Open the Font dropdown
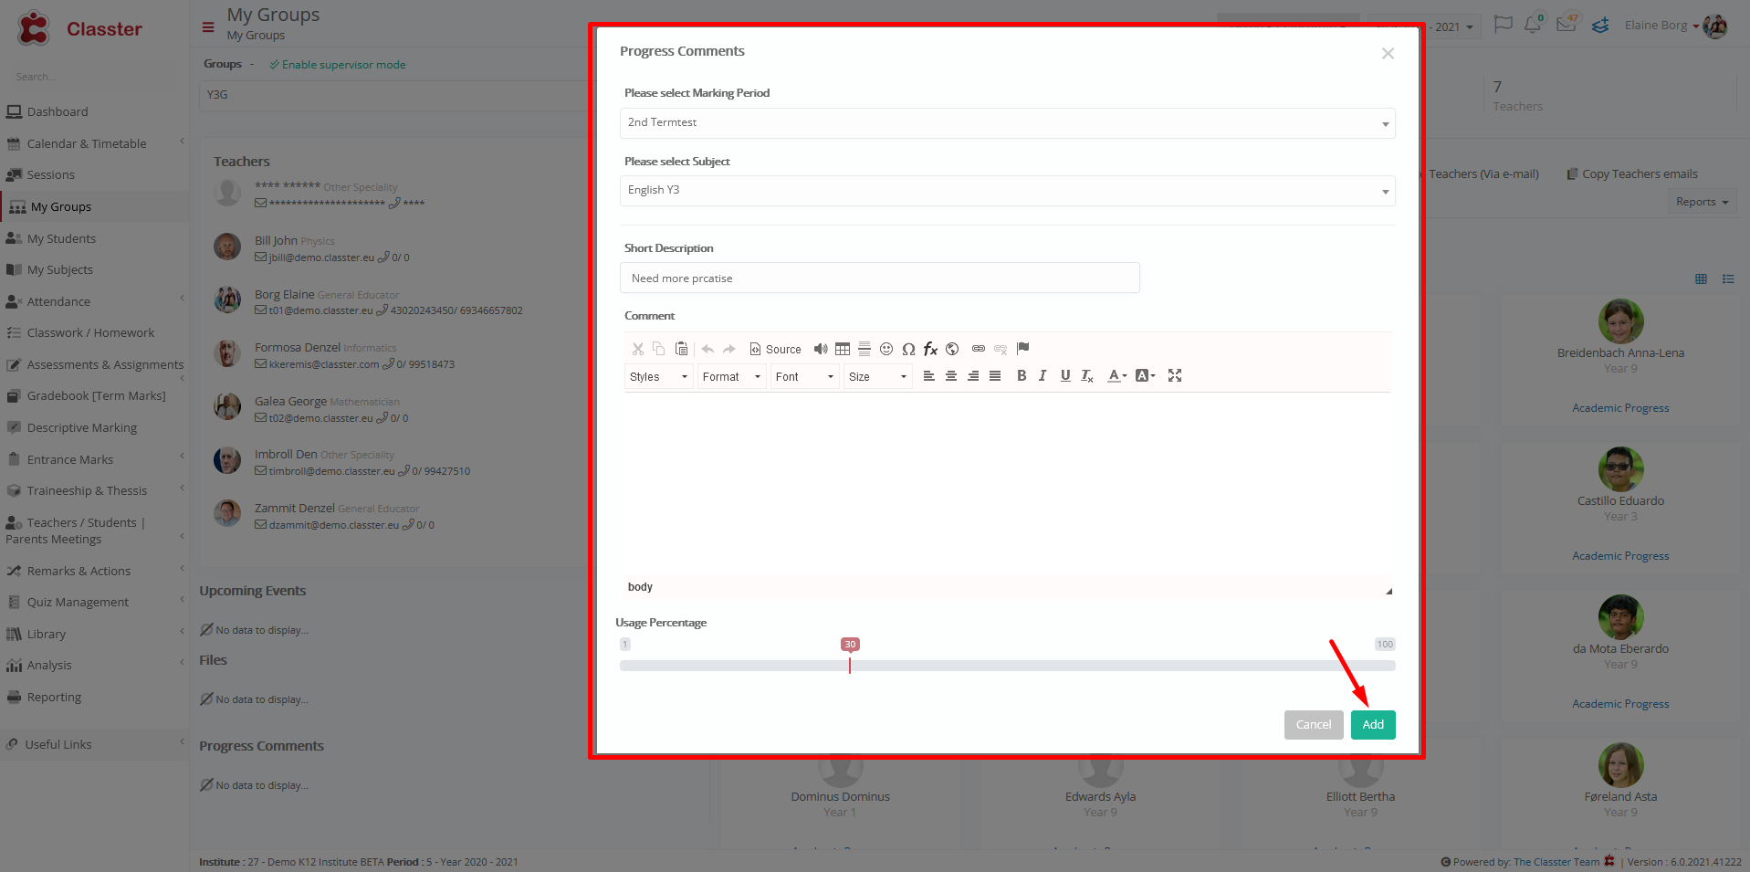1750x872 pixels. click(x=804, y=376)
